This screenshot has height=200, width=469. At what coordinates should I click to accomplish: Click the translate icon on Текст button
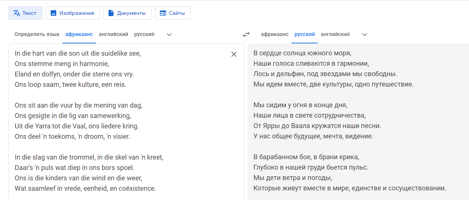click(x=16, y=13)
